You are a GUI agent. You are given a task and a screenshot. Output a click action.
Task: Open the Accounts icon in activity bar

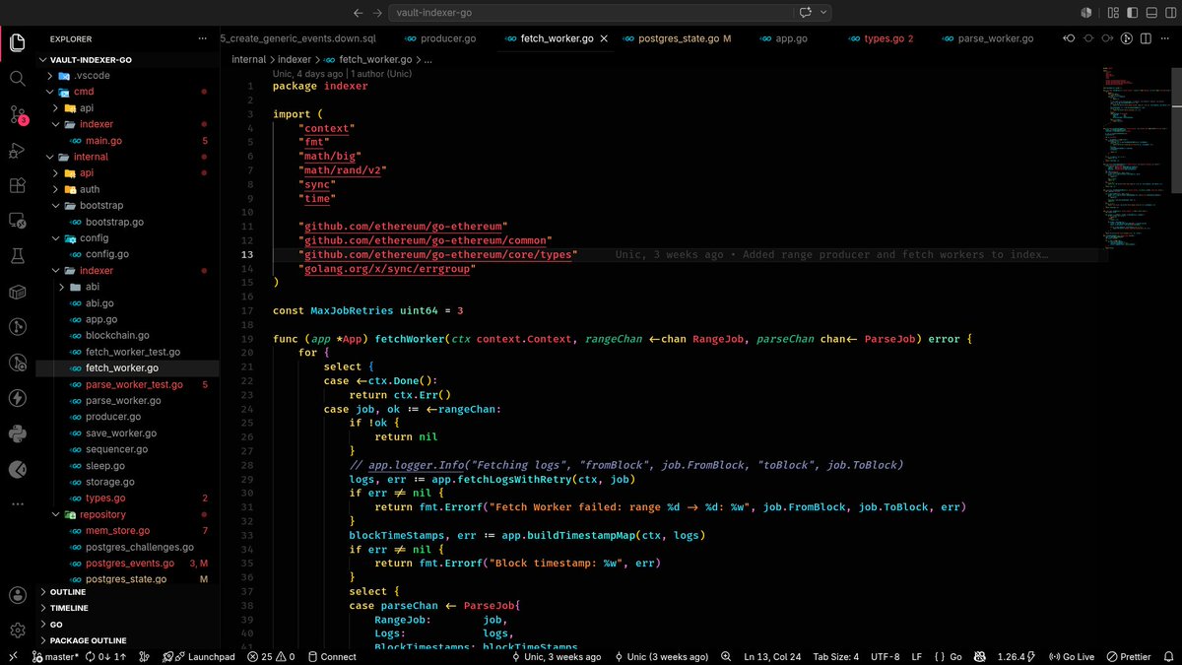pyautogui.click(x=17, y=595)
